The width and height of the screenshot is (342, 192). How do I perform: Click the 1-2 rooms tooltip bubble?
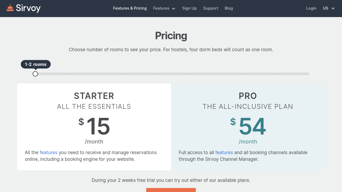[36, 64]
